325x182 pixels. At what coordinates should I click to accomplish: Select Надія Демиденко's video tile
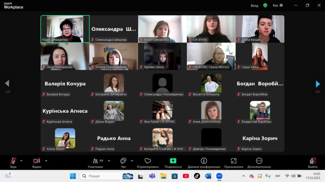[x=65, y=29]
